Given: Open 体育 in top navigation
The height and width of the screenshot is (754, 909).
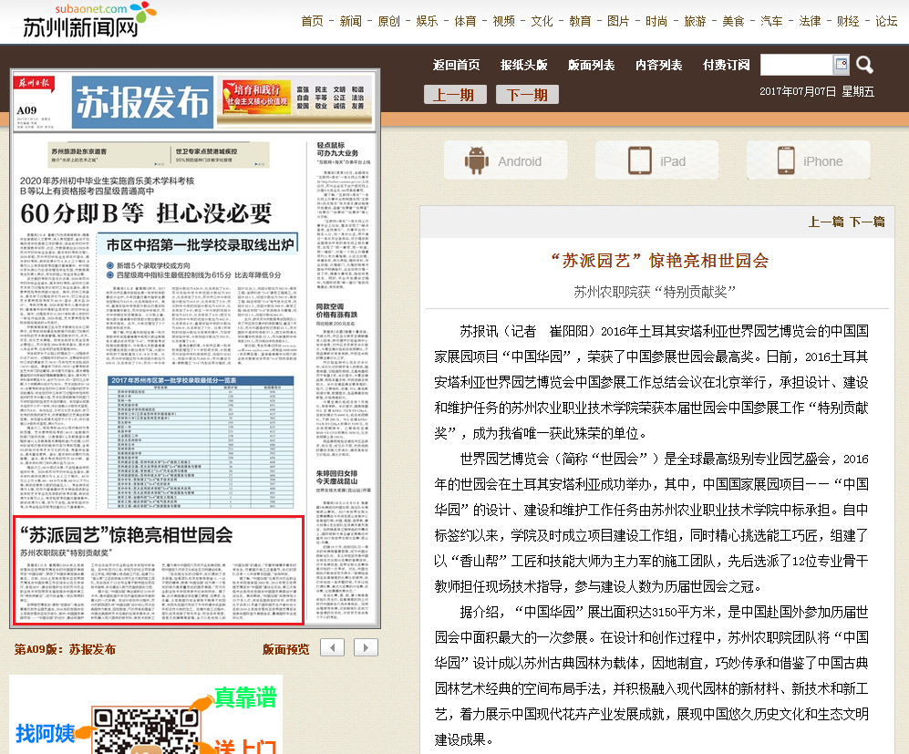Looking at the screenshot, I should (466, 22).
